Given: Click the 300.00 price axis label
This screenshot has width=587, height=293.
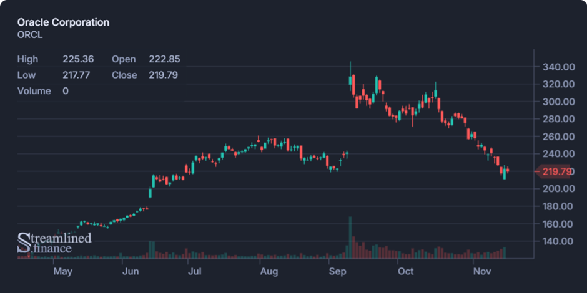Looking at the screenshot, I should tap(558, 102).
